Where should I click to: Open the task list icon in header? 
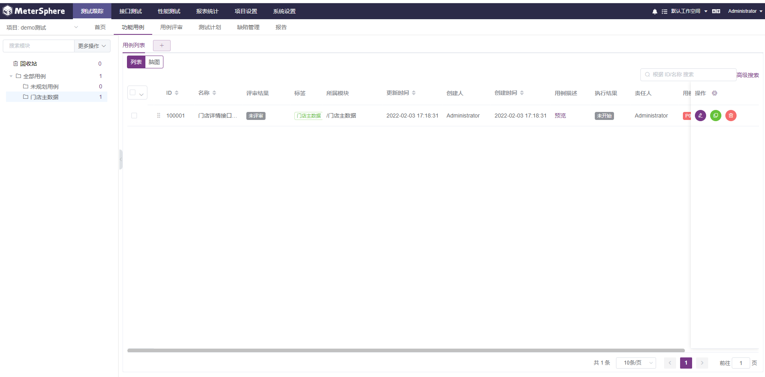coord(664,11)
